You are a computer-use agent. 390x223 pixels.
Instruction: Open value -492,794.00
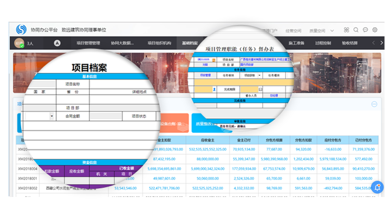pyautogui.click(x=333, y=188)
